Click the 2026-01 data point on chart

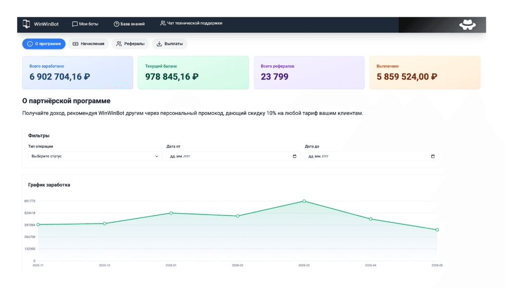tap(171, 213)
